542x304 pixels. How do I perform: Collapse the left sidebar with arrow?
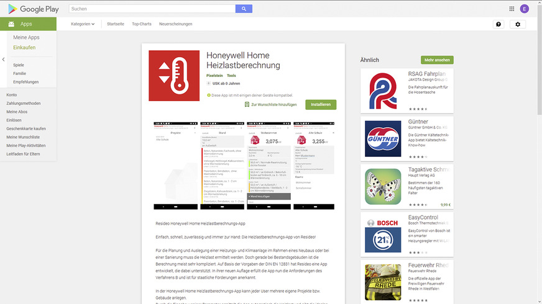click(3, 60)
